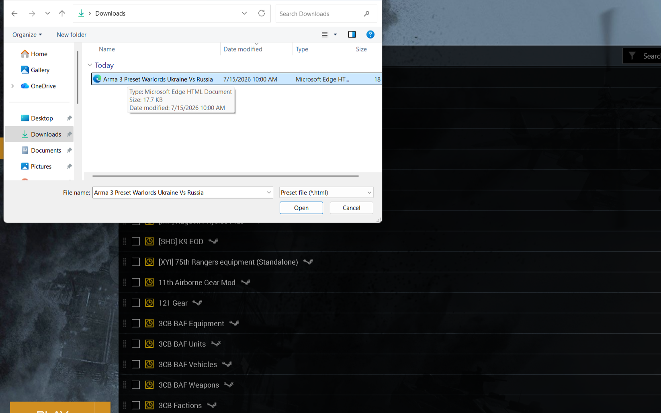The image size is (661, 413).
Task: Cancel the file dialog
Action: pos(352,208)
